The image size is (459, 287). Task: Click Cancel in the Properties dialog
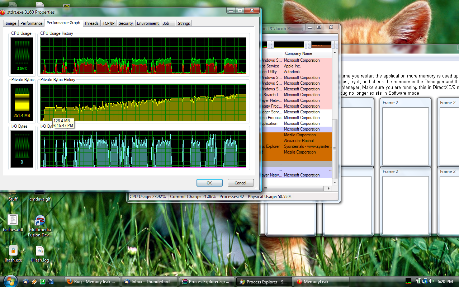tap(240, 183)
